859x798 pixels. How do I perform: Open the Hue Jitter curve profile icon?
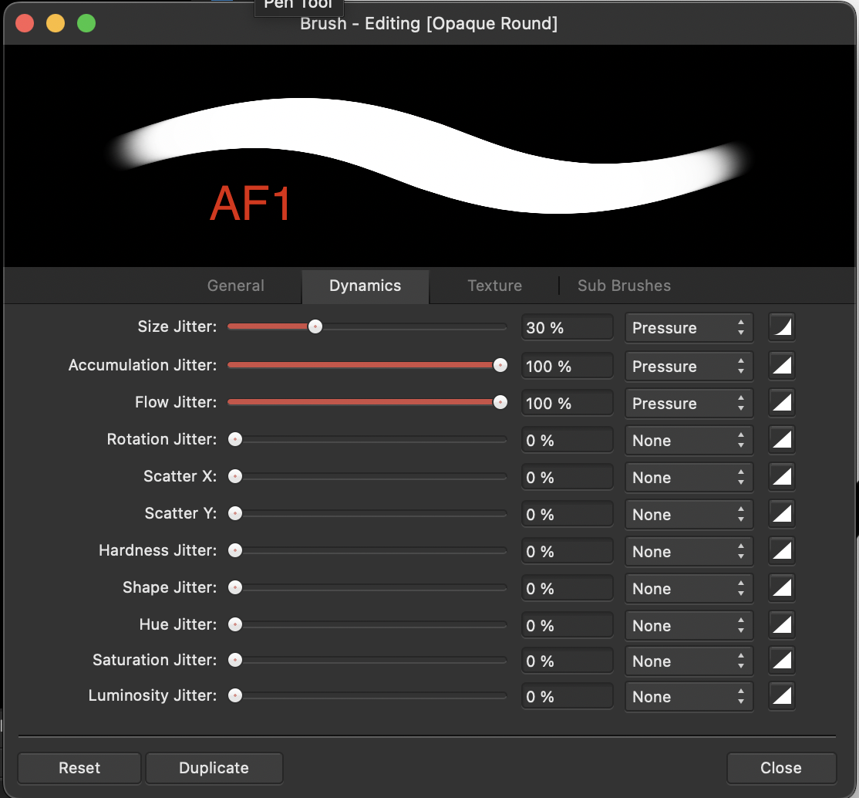click(x=782, y=624)
